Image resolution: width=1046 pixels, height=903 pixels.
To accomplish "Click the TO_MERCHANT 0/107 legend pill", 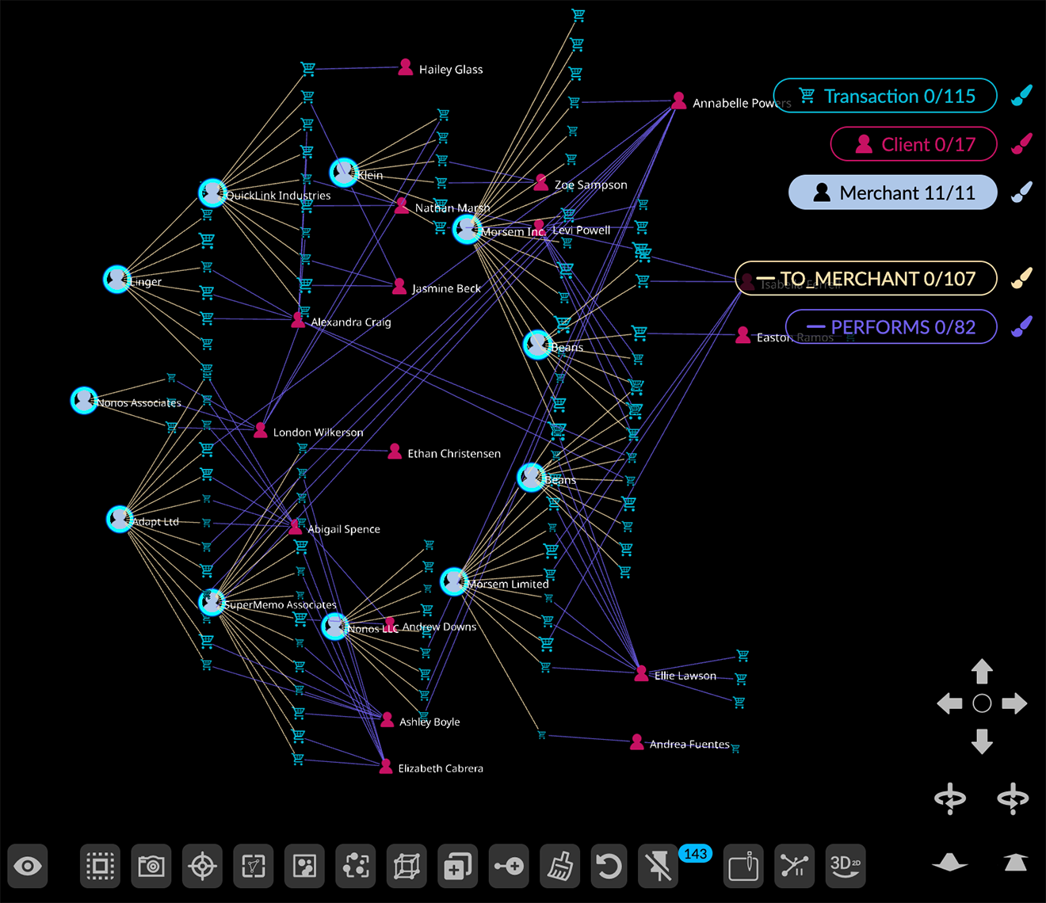I will (x=866, y=279).
